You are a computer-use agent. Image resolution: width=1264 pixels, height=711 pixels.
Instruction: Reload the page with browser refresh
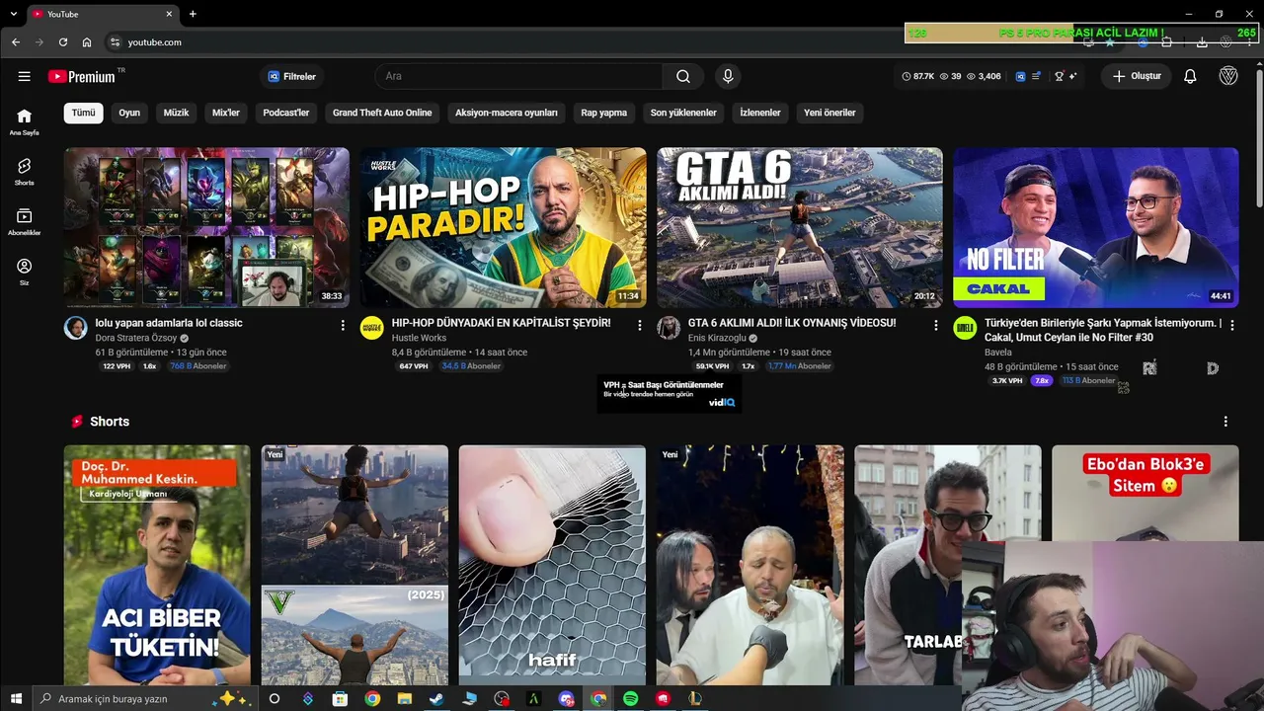coord(63,42)
